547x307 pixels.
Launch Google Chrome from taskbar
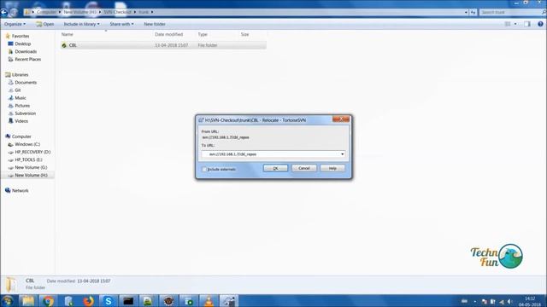coord(48,301)
